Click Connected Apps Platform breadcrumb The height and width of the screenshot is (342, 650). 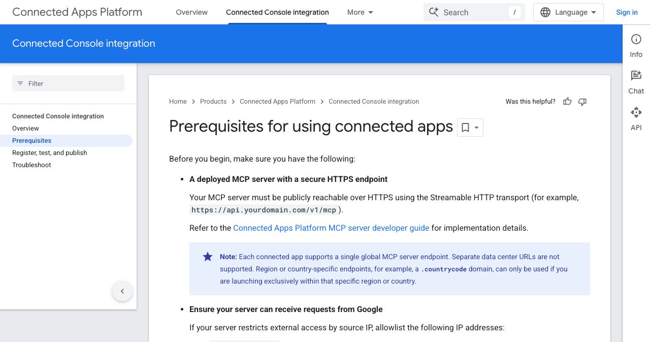[277, 102]
